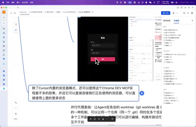Go back with the browser back arrow
Viewport: 196px width, 127px height.
click(11, 7)
